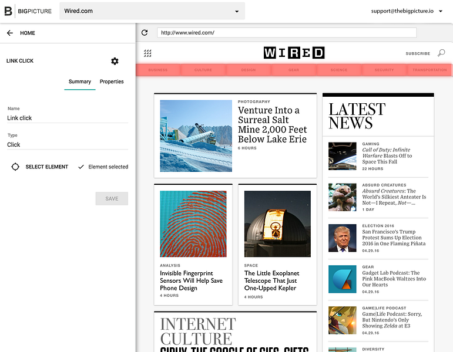This screenshot has height=352, width=453.
Task: Click the SELECT ELEMENT button
Action: point(40,167)
